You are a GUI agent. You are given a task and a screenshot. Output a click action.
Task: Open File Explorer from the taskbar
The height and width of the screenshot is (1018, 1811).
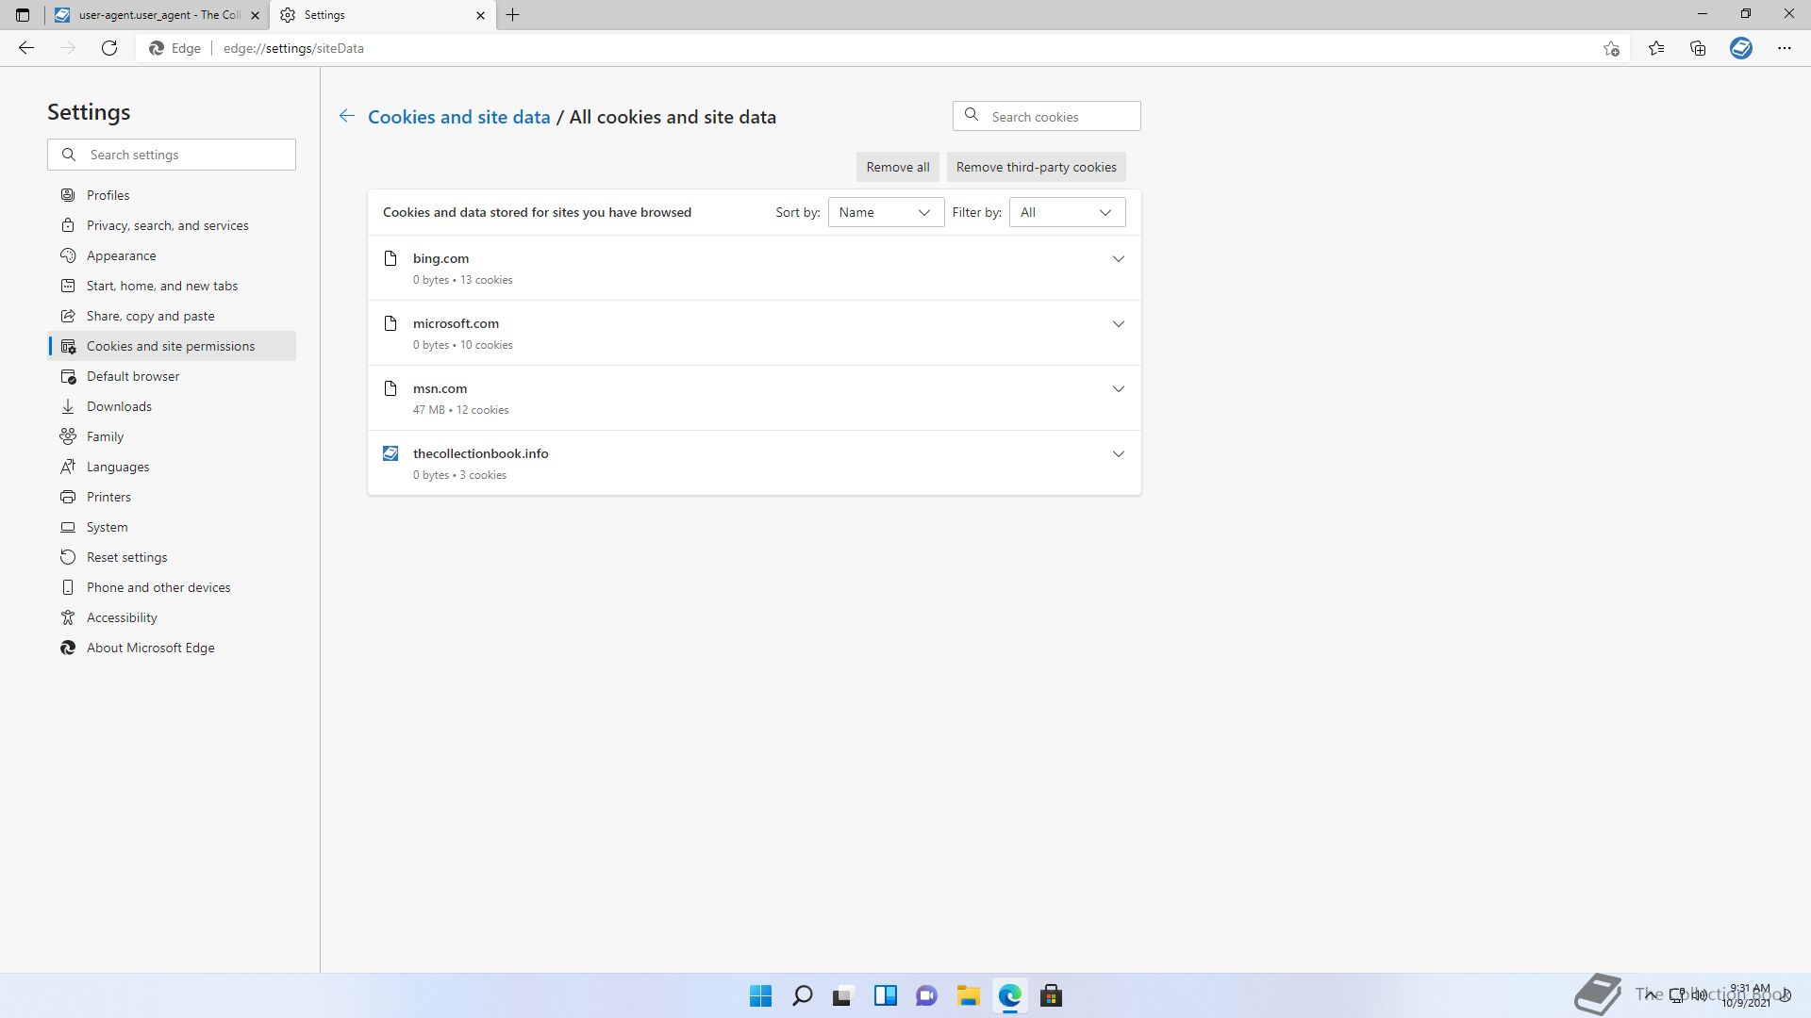pos(968,995)
